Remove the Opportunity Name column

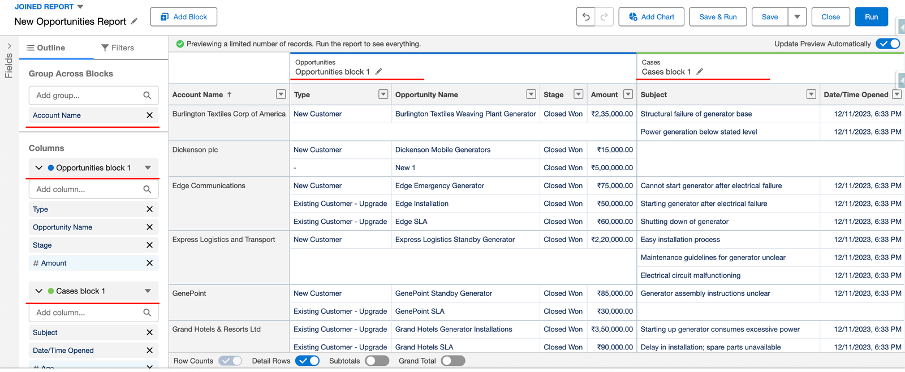click(x=149, y=227)
